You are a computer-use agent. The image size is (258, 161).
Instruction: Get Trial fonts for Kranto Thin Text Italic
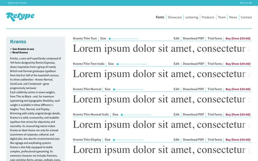(215, 64)
